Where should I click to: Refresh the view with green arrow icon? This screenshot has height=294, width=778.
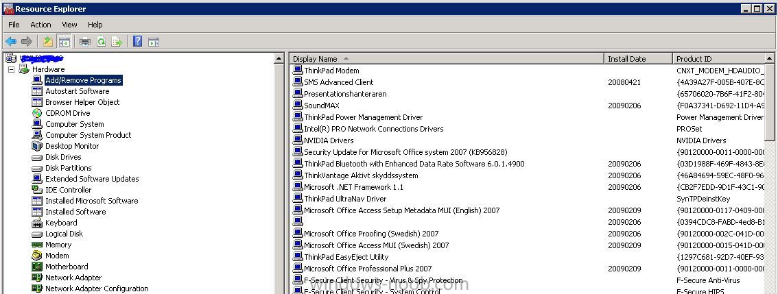coord(102,42)
